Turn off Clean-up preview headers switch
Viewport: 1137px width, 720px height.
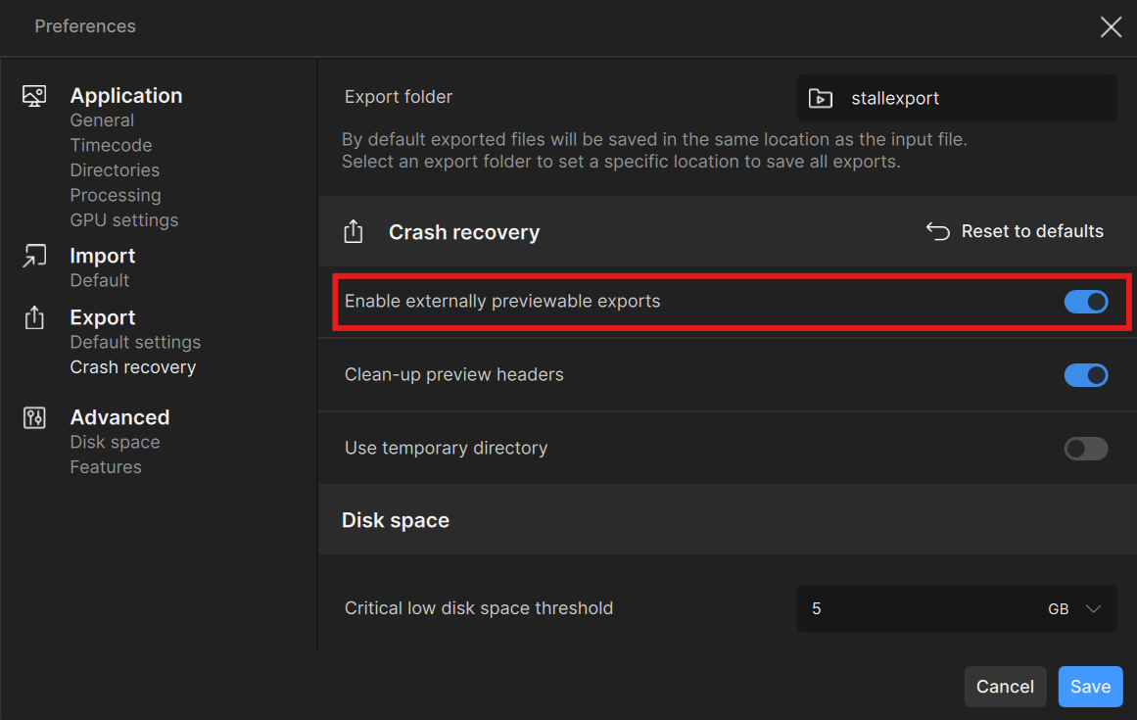tap(1085, 375)
